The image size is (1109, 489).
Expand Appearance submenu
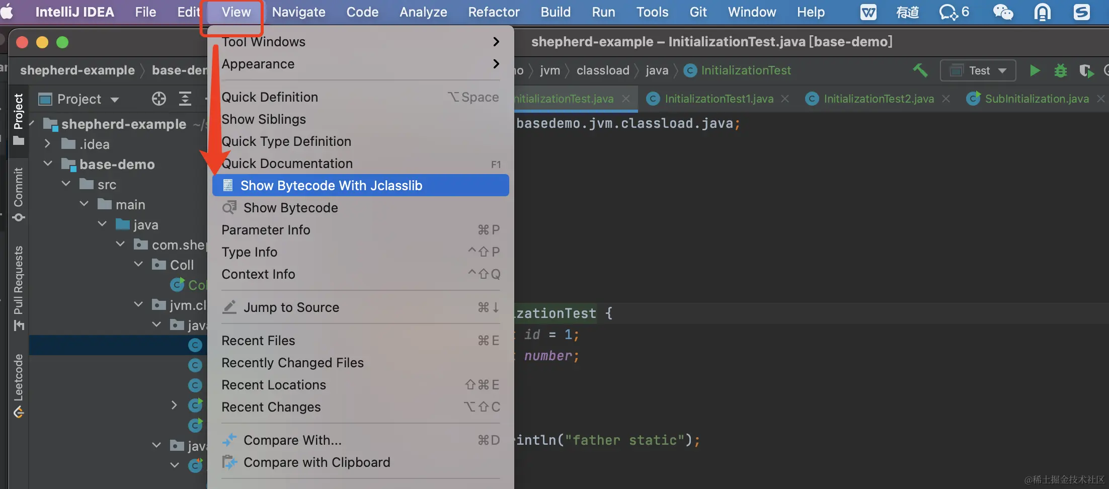360,64
